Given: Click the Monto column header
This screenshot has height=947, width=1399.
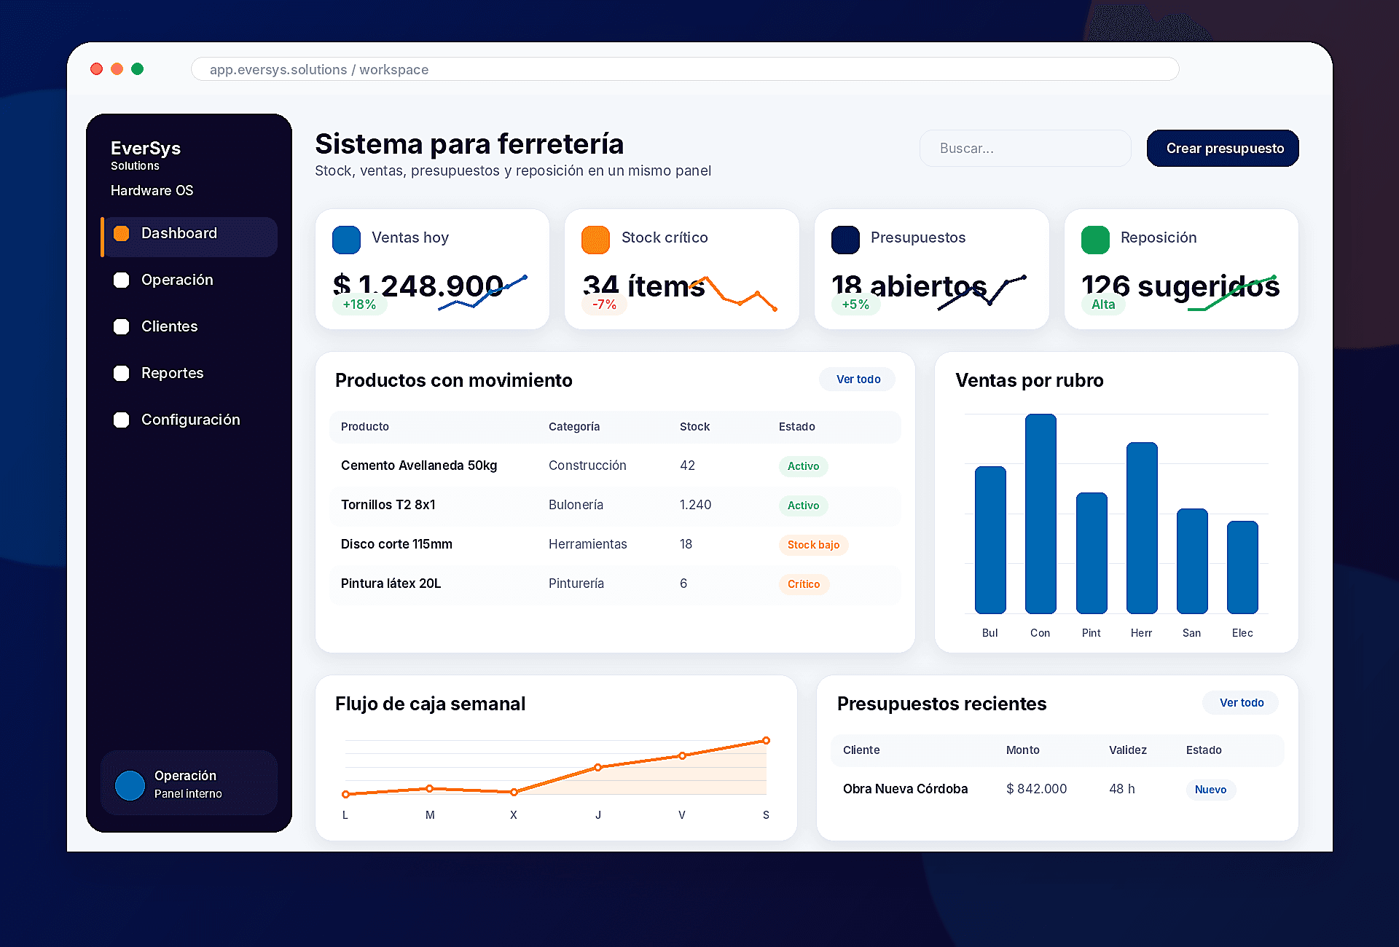Looking at the screenshot, I should pos(1022,750).
